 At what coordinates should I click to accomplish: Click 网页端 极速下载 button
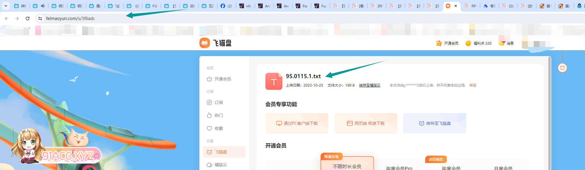point(366,123)
